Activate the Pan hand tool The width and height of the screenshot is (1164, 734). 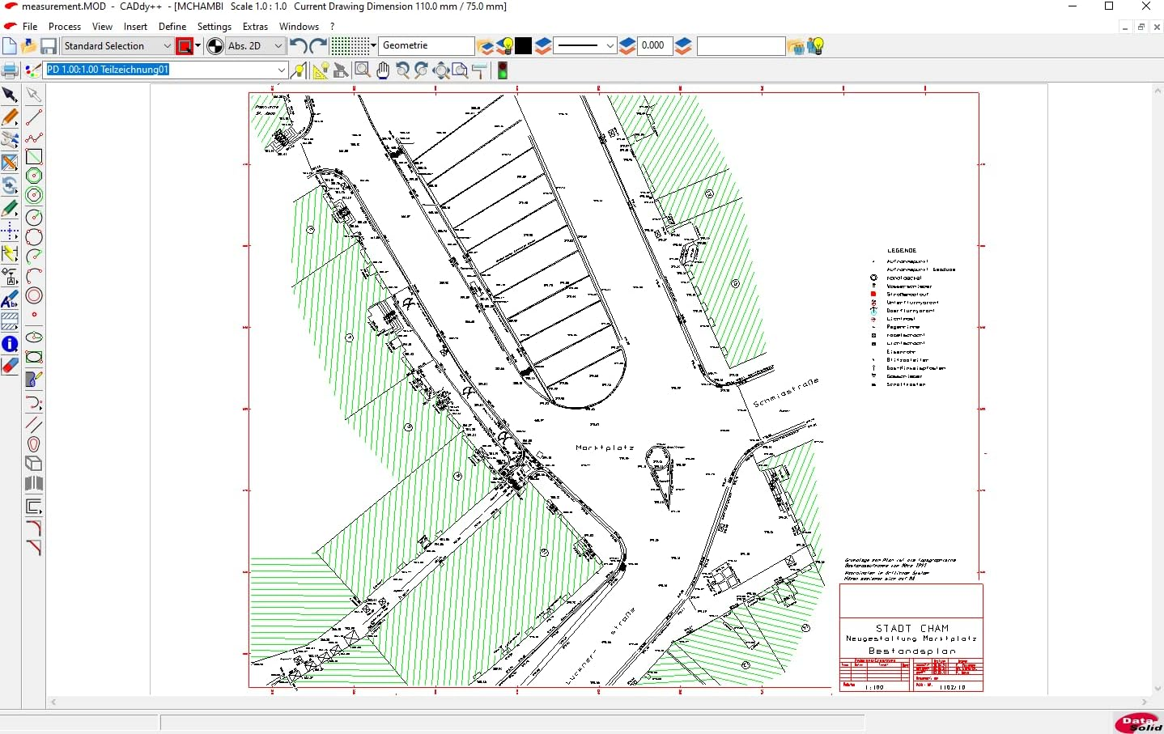pyautogui.click(x=381, y=70)
